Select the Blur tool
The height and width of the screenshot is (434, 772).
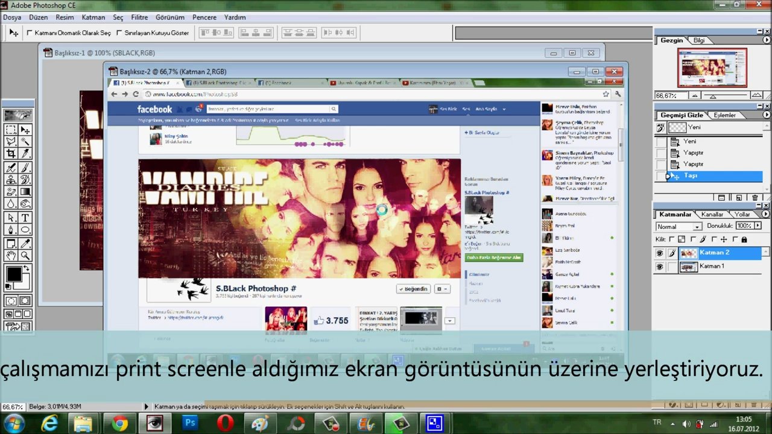(x=11, y=203)
